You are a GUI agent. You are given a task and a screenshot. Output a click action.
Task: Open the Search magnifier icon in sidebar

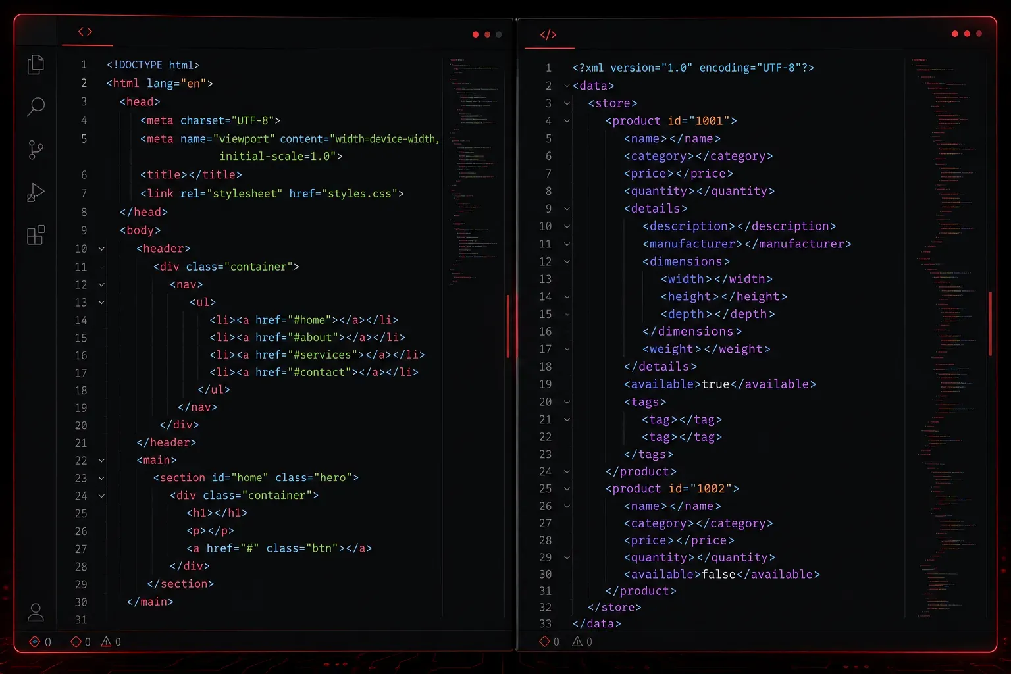36,107
